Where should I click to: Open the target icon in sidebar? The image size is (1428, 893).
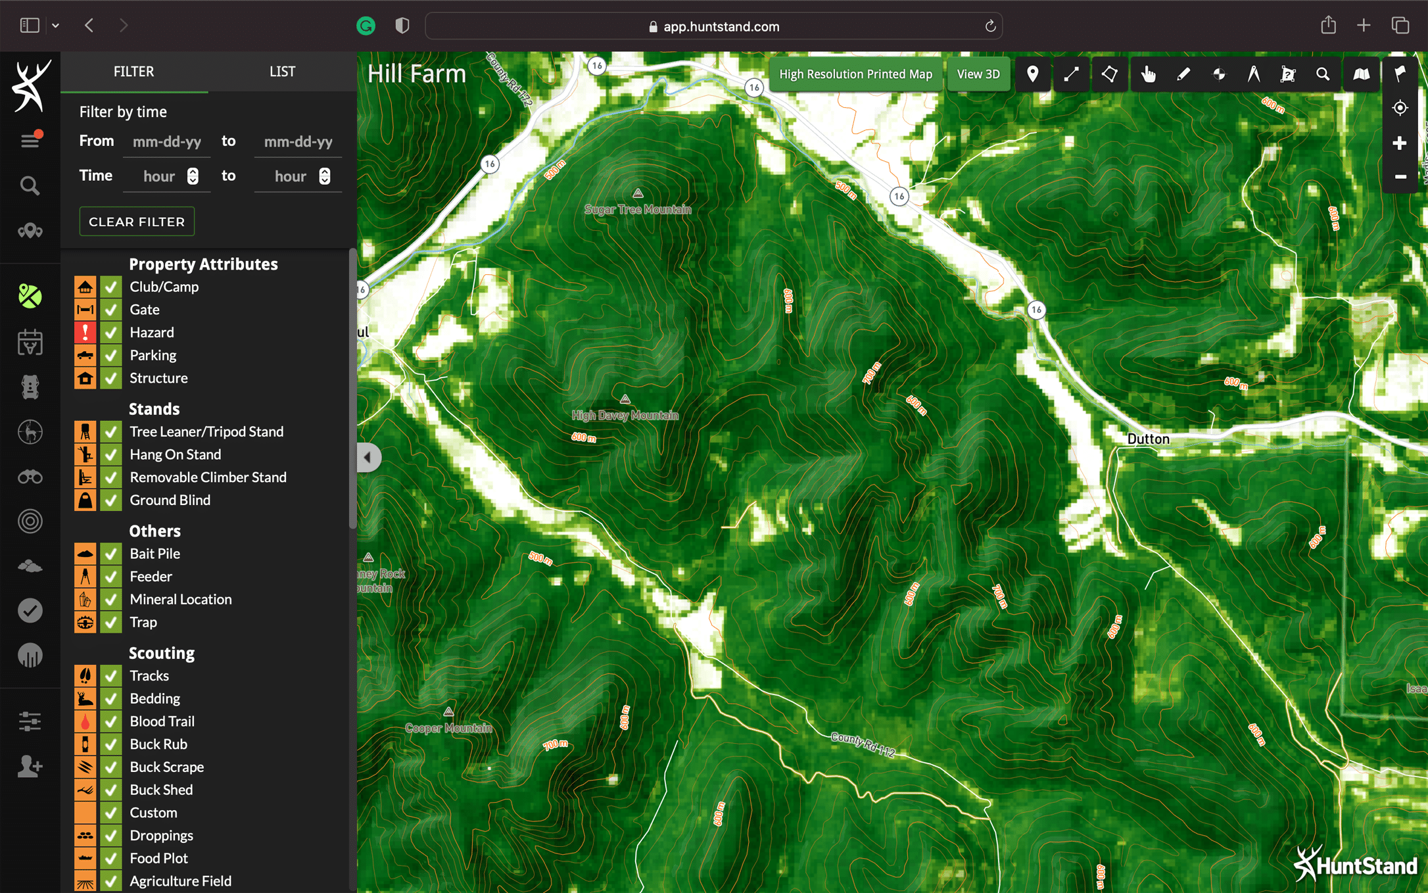click(30, 521)
